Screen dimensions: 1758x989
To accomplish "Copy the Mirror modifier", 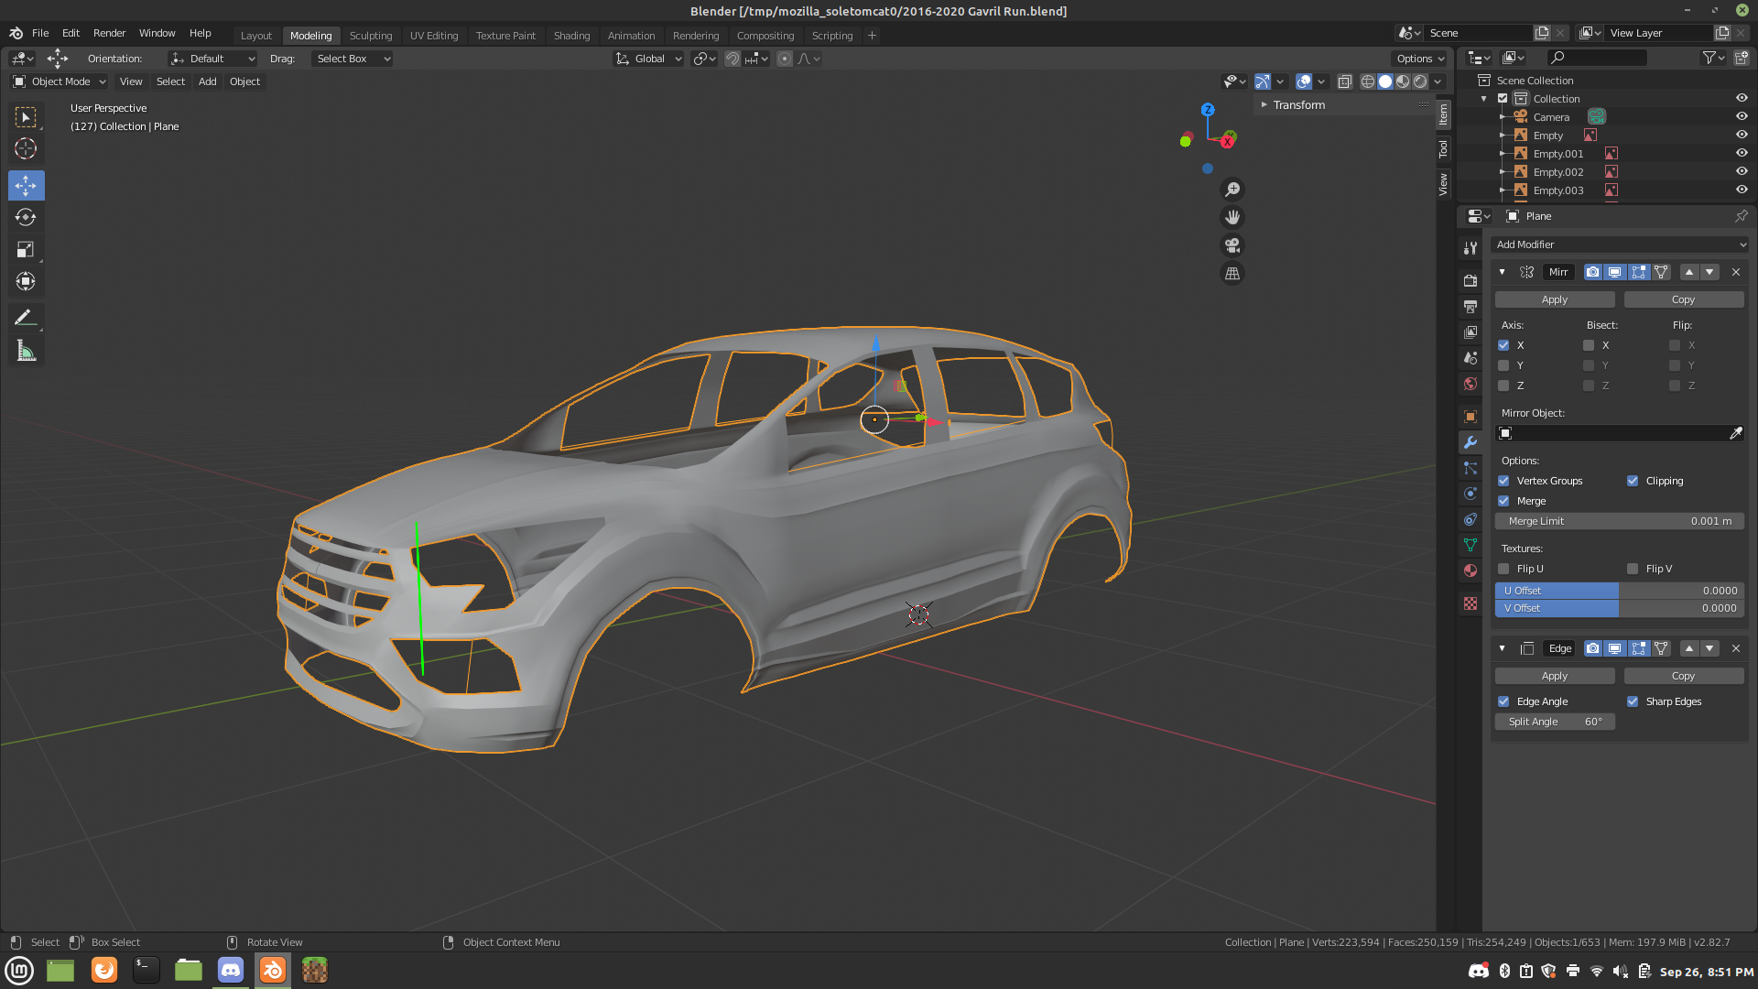I will (1683, 299).
